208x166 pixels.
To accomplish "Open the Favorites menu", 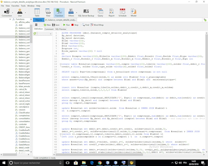I will point(15,5).
